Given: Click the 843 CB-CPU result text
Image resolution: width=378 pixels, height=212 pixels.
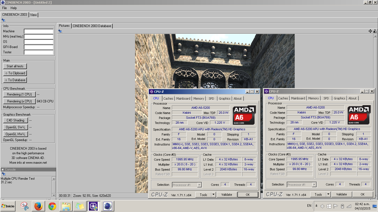Looking at the screenshot, I should (x=45, y=101).
